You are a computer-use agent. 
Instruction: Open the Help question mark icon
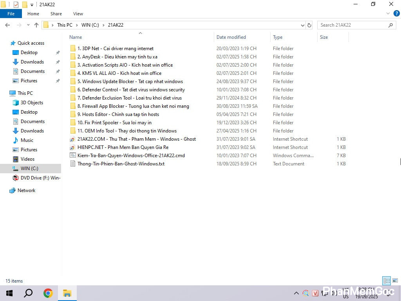pyautogui.click(x=396, y=13)
